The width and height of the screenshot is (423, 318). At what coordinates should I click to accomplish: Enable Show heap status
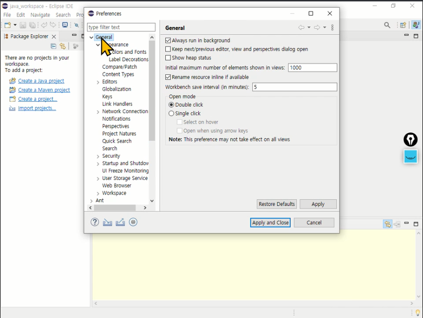point(168,58)
